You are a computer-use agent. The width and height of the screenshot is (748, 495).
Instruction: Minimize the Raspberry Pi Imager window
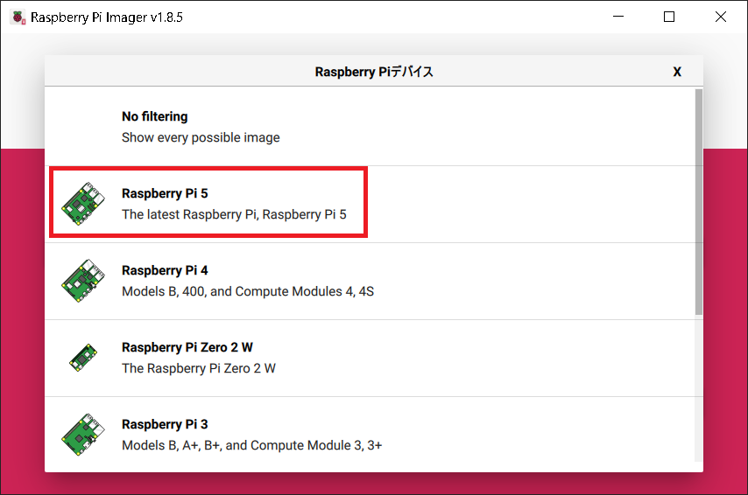pyautogui.click(x=618, y=17)
